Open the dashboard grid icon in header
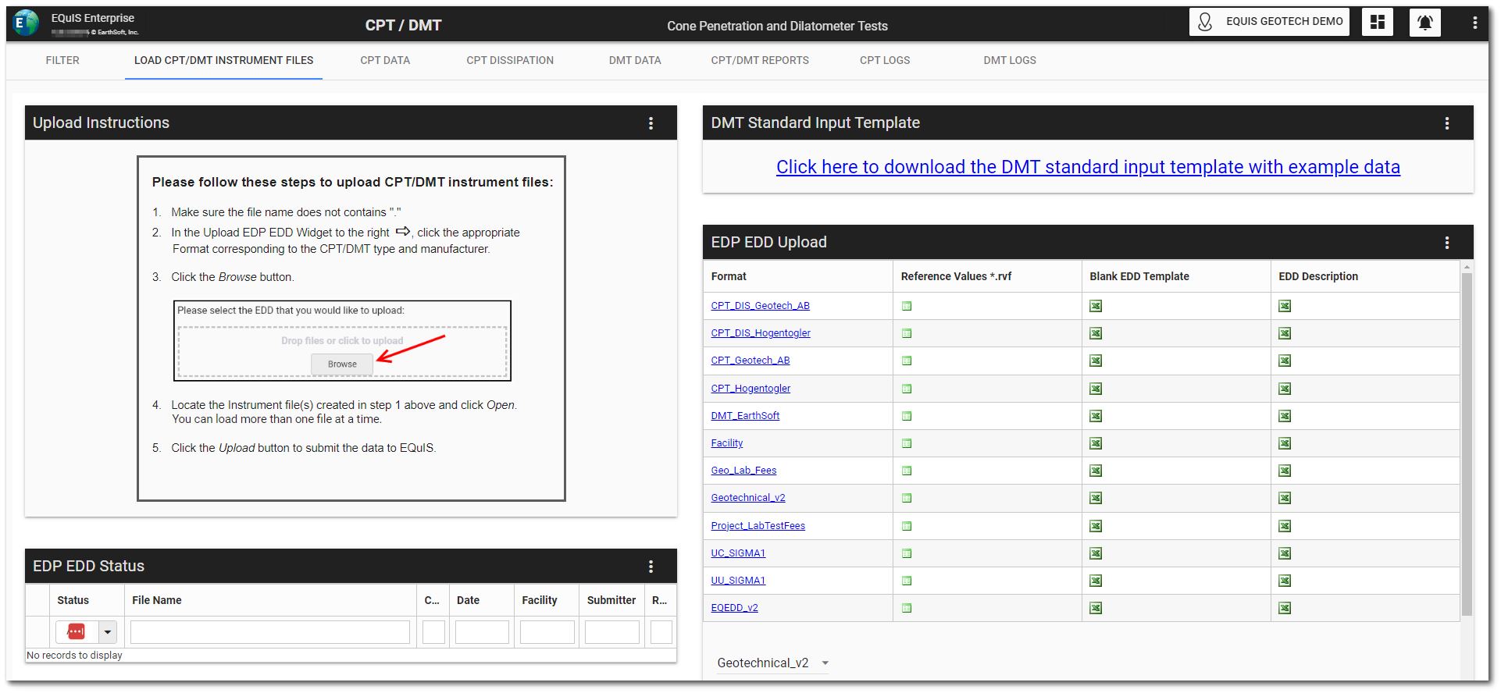1501x693 pixels. pos(1377,23)
